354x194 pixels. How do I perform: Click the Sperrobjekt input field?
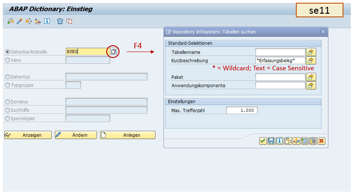click(x=88, y=118)
